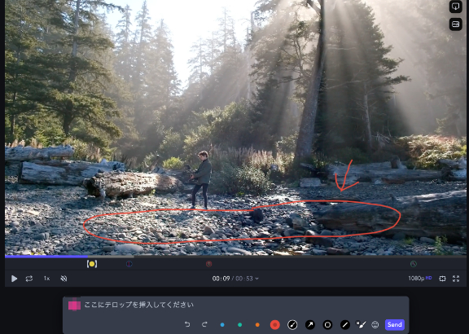Pick the straight line drawing tool
Image resolution: width=469 pixels, height=334 pixels.
(345, 325)
